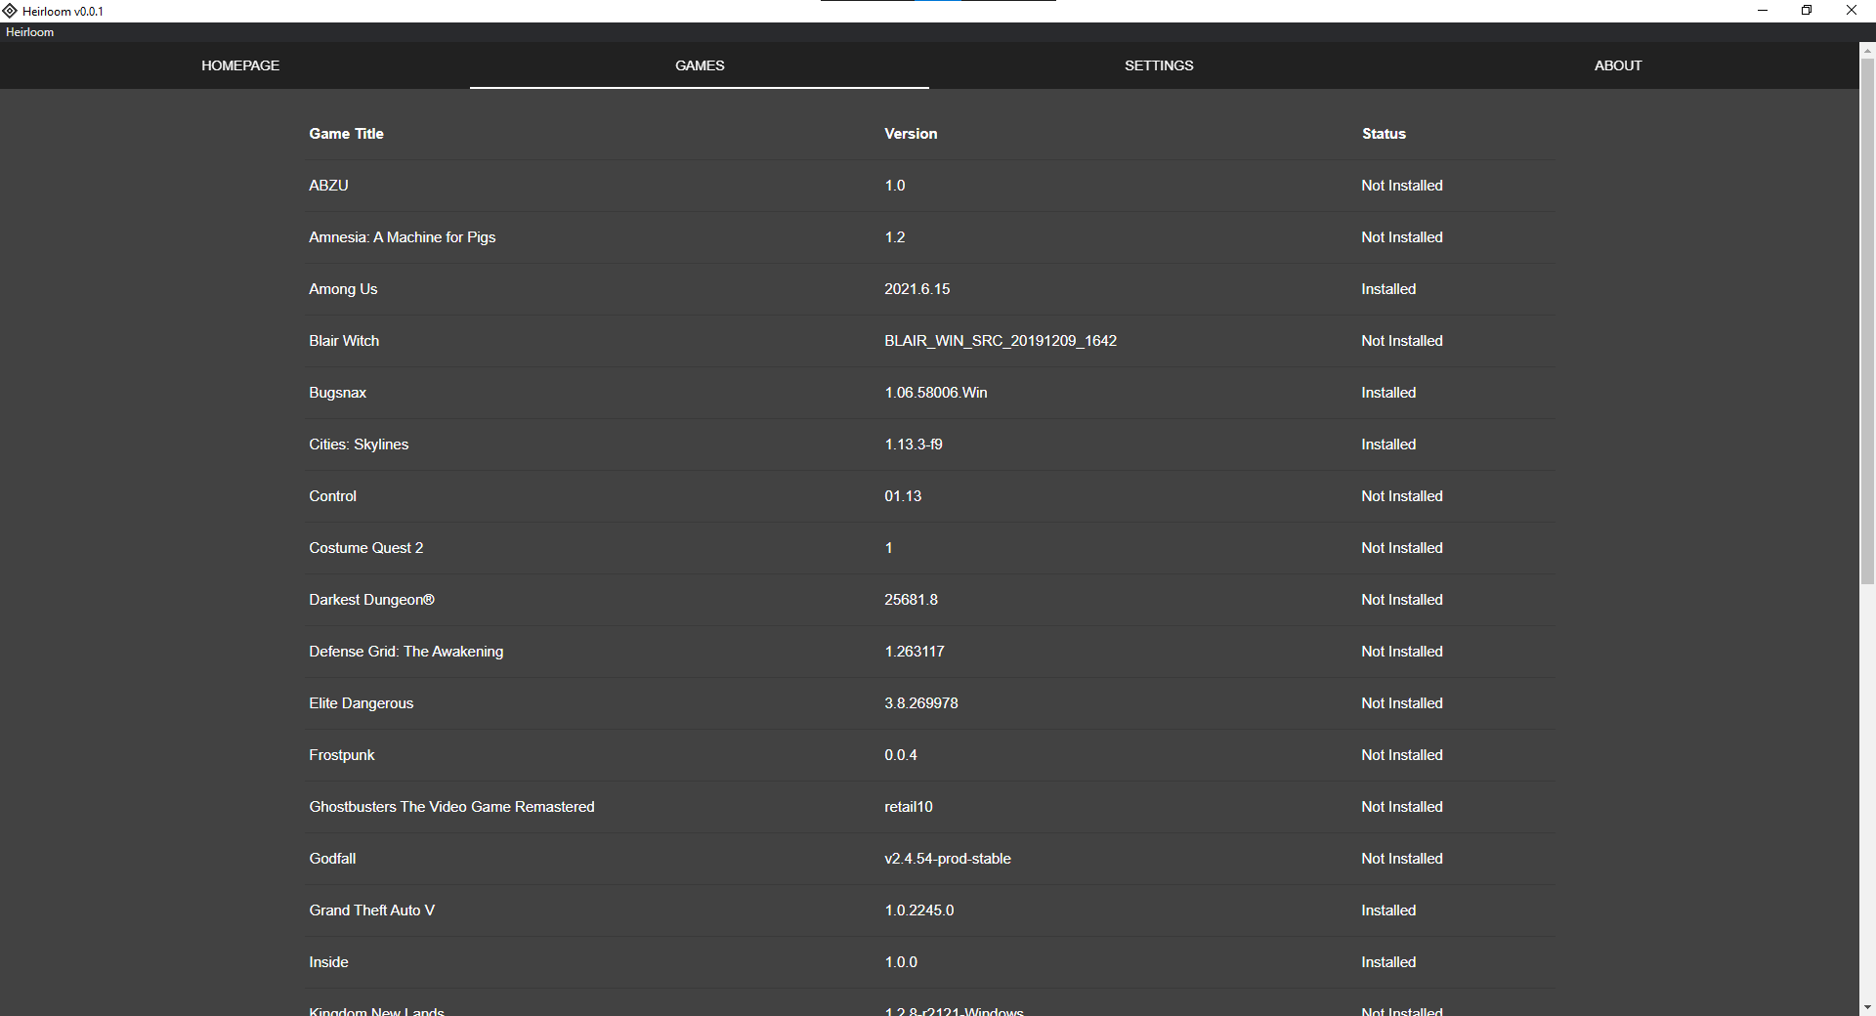Click the Version column header
The image size is (1876, 1016).
coord(911,134)
